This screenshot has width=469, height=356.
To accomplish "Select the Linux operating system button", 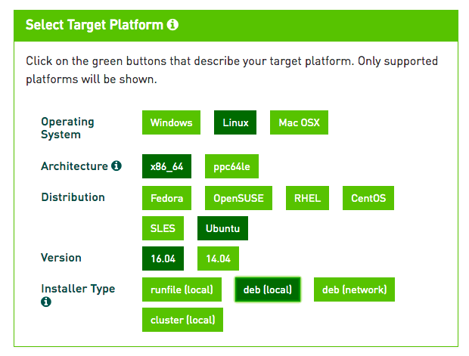I will (235, 122).
